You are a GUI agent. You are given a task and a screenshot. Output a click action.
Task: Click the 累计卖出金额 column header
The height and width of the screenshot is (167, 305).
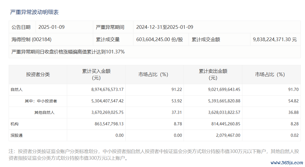click(x=213, y=74)
